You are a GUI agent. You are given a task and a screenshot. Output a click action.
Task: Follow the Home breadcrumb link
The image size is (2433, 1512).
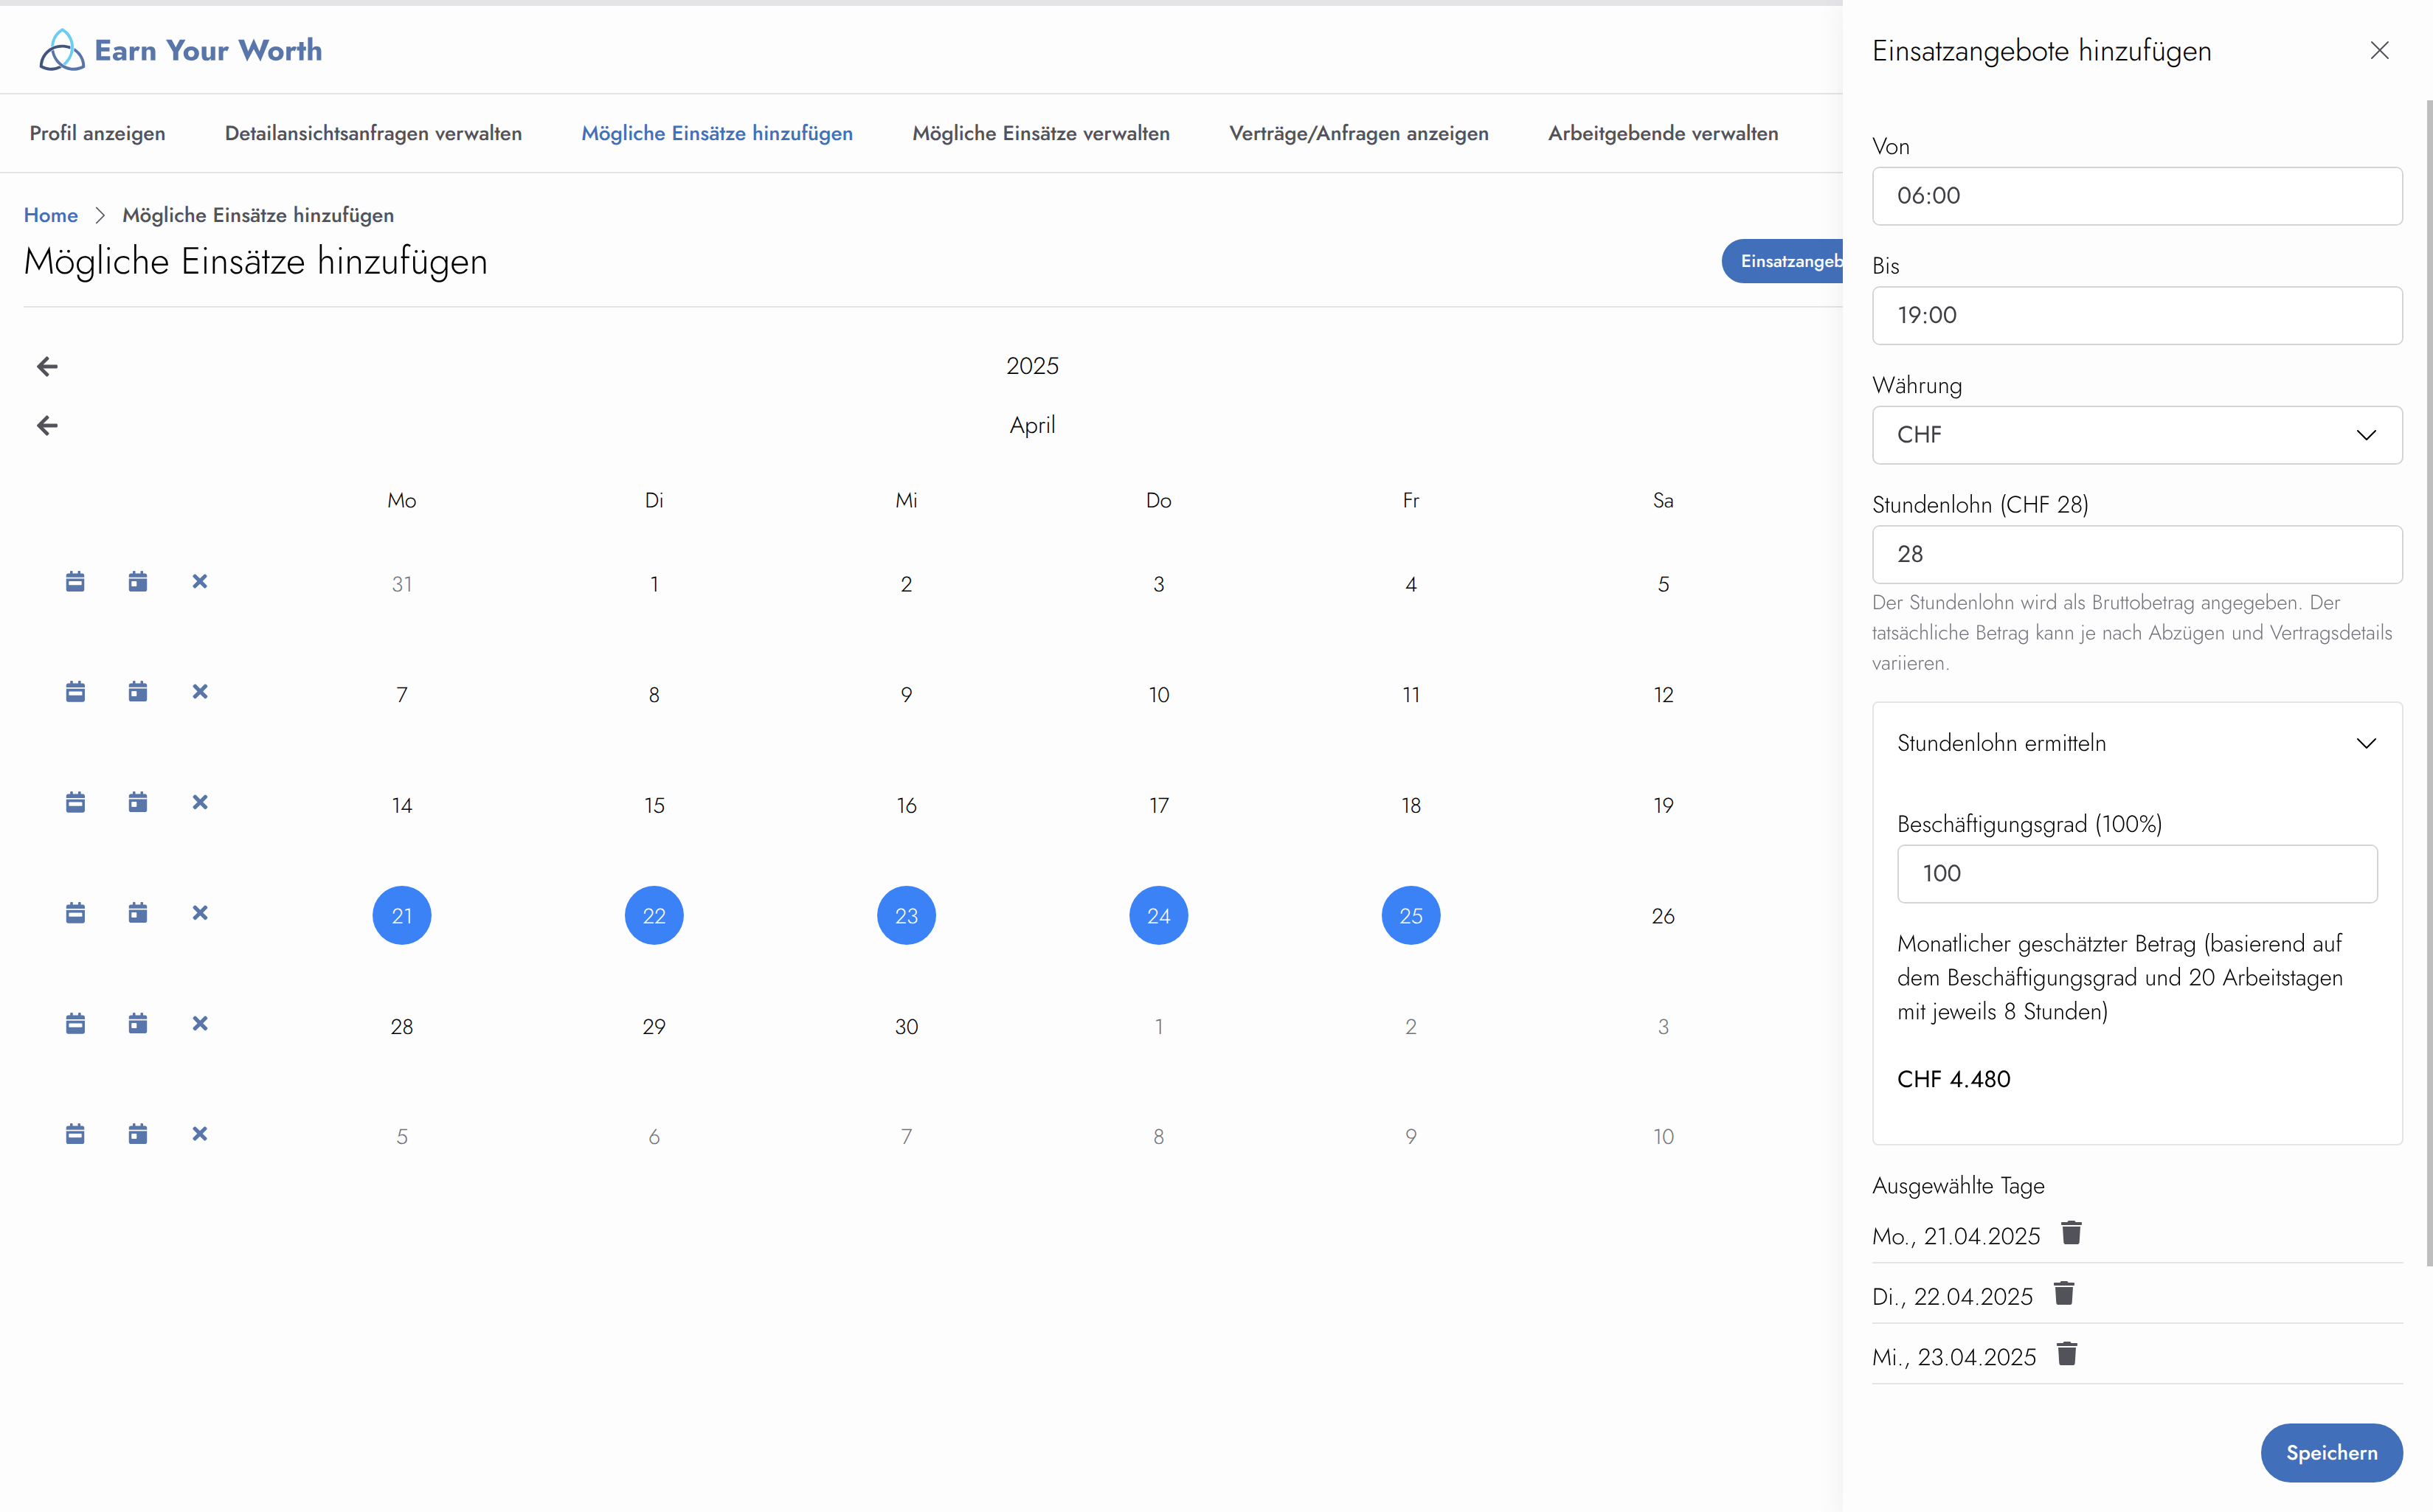pyautogui.click(x=50, y=215)
